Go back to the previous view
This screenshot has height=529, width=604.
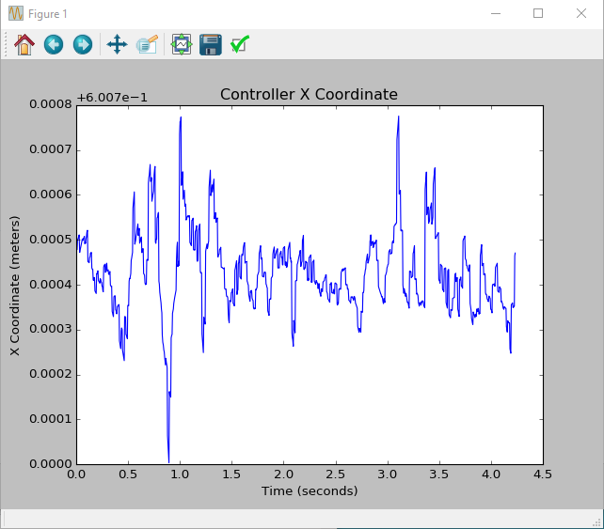point(54,44)
